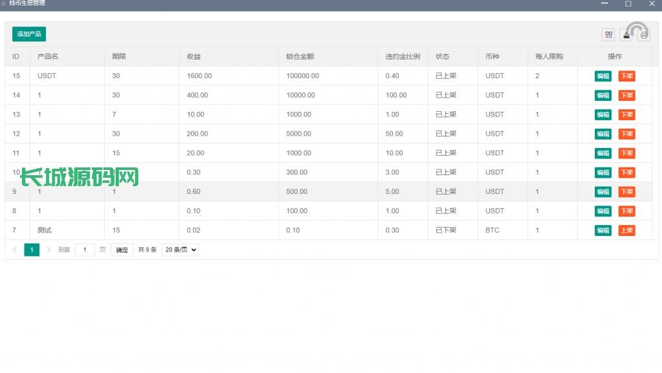Click the 锁仓金额 column header

[x=300, y=57]
